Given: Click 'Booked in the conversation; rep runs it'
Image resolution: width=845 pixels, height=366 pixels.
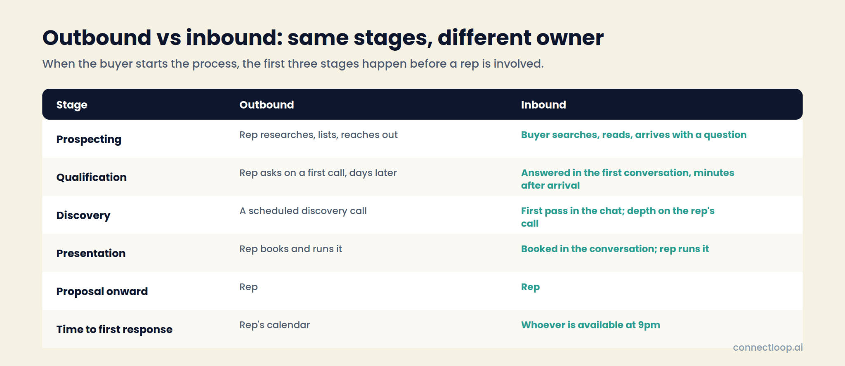Looking at the screenshot, I should tap(615, 249).
